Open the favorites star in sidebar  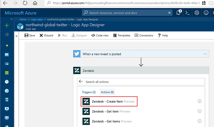[7, 45]
